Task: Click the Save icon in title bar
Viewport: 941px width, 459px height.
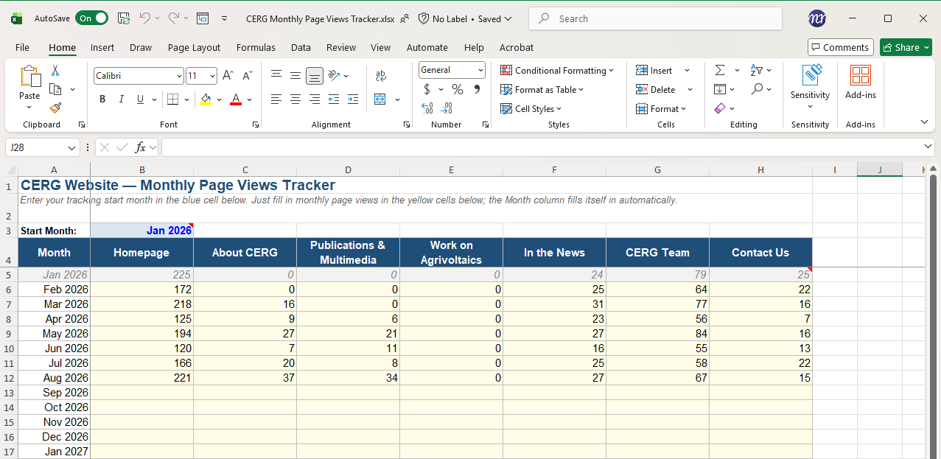Action: coord(124,18)
